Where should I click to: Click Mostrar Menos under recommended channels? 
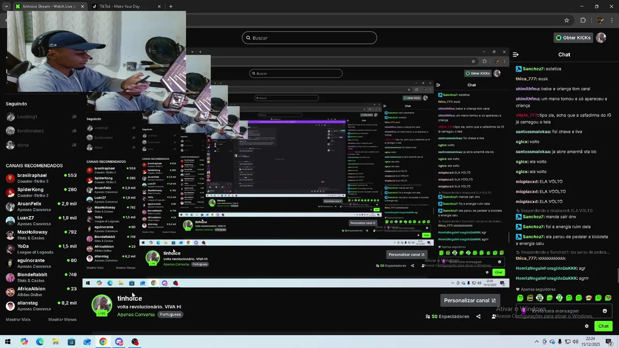[62, 319]
